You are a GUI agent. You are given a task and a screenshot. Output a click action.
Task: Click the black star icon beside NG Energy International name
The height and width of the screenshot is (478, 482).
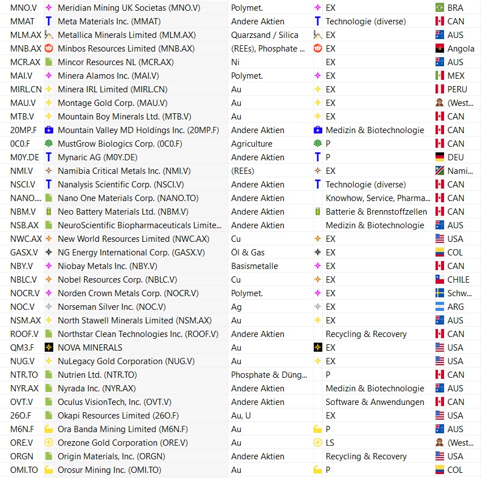pyautogui.click(x=49, y=253)
